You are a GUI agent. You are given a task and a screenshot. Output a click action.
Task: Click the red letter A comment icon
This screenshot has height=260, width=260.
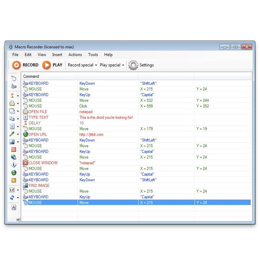[x=14, y=207]
